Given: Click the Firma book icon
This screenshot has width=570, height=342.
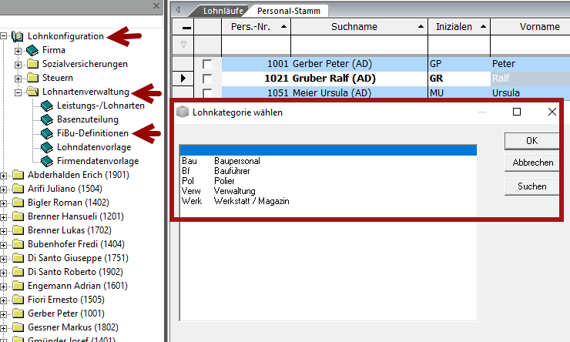Looking at the screenshot, I should 32,50.
